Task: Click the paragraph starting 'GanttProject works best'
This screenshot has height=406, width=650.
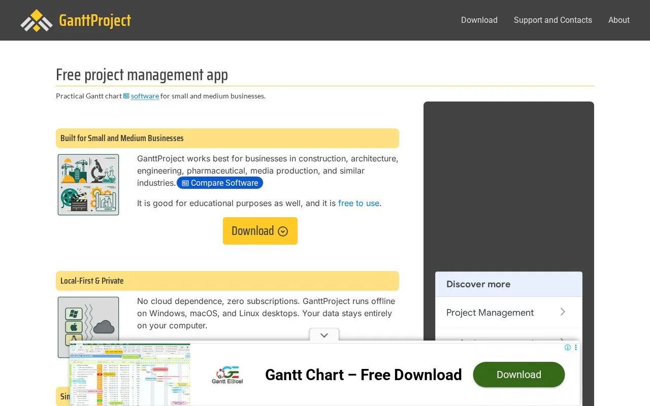Action: pos(268,171)
